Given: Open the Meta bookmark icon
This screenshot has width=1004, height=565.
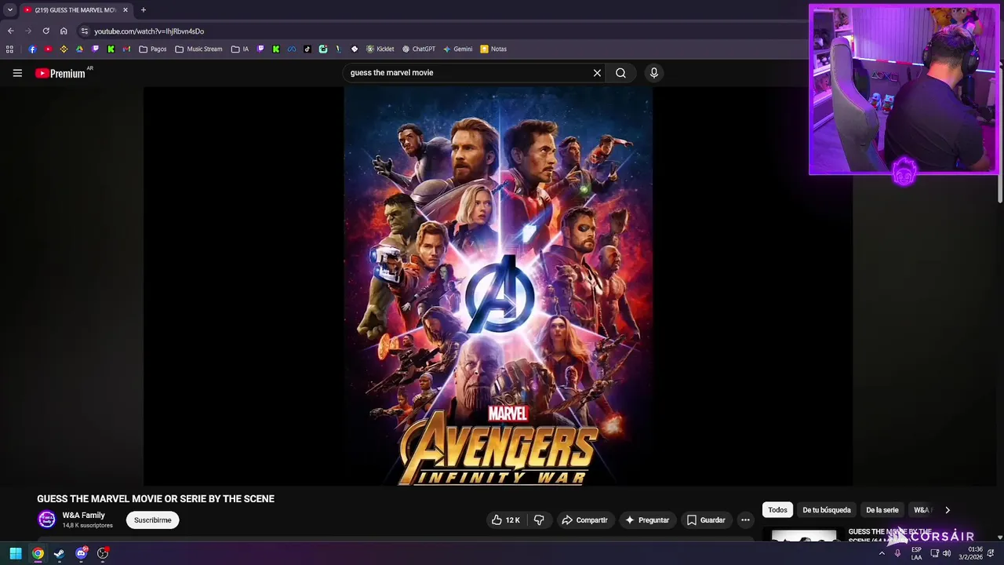Looking at the screenshot, I should pos(292,49).
